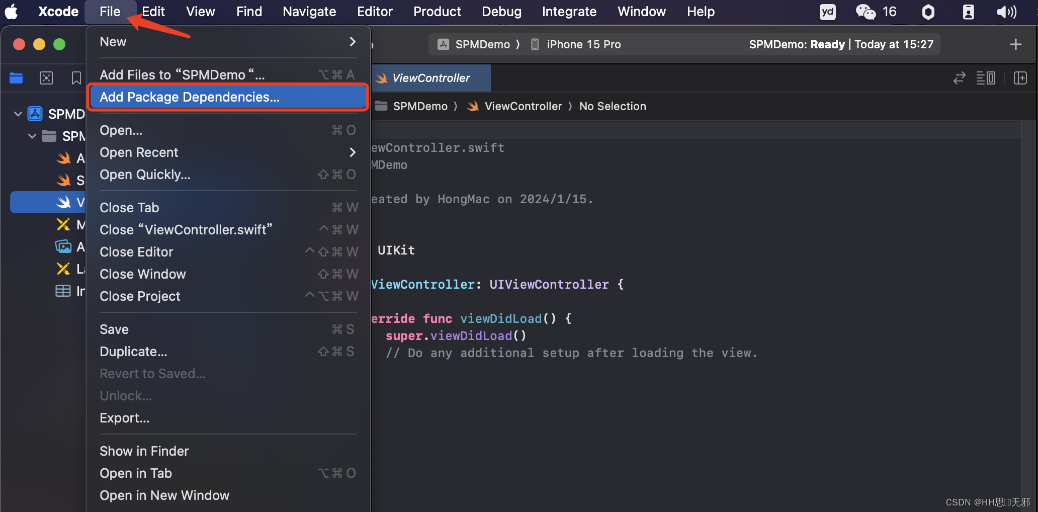Click the hexagon menu bar icon

pos(928,12)
